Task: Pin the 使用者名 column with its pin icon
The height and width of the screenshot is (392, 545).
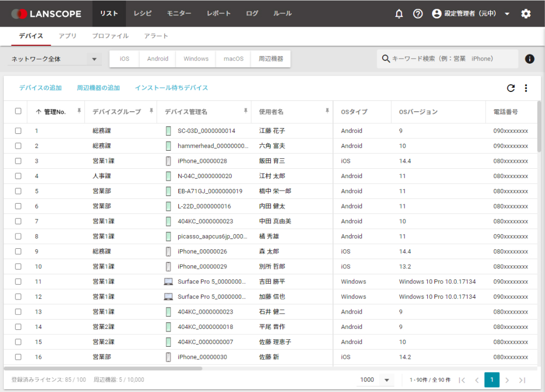Action: (326, 111)
